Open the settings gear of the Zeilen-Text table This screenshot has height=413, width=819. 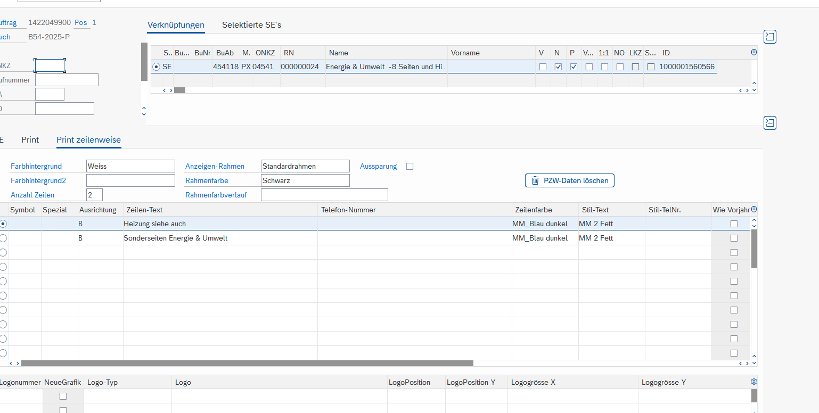coord(754,209)
